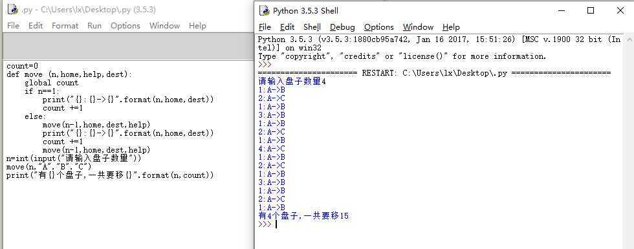634x249 pixels.
Task: Open the Run menu in editor
Action: coord(94,25)
